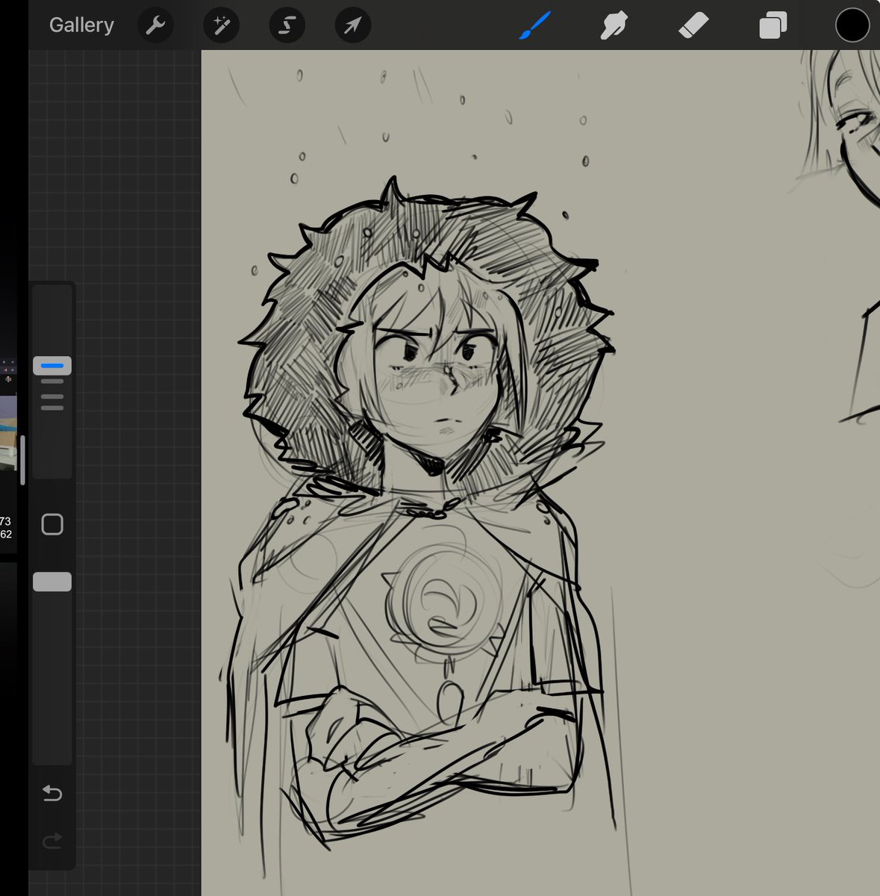Open the Adjustments magic wand menu

(221, 26)
